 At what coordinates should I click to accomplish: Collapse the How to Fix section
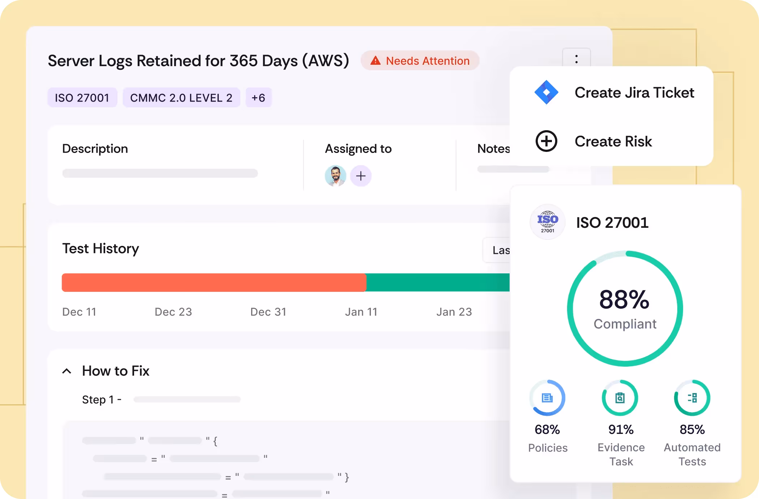point(67,371)
